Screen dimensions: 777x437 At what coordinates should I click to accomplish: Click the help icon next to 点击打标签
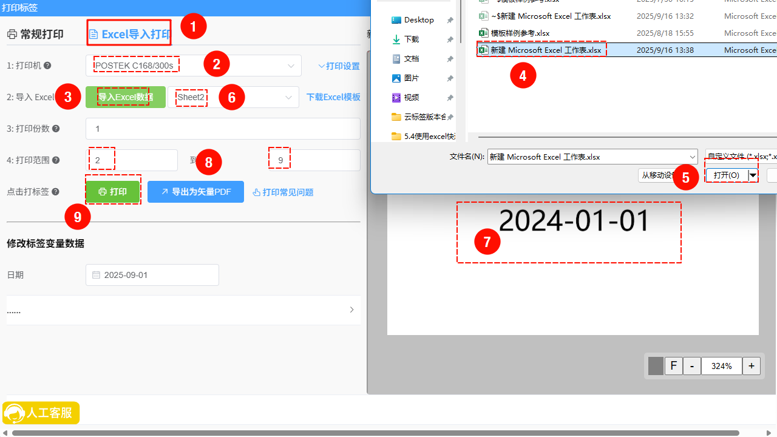(56, 192)
